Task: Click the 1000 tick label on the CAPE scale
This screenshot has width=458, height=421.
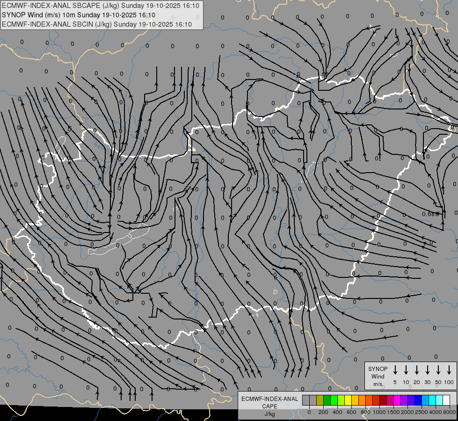Action: [x=379, y=412]
